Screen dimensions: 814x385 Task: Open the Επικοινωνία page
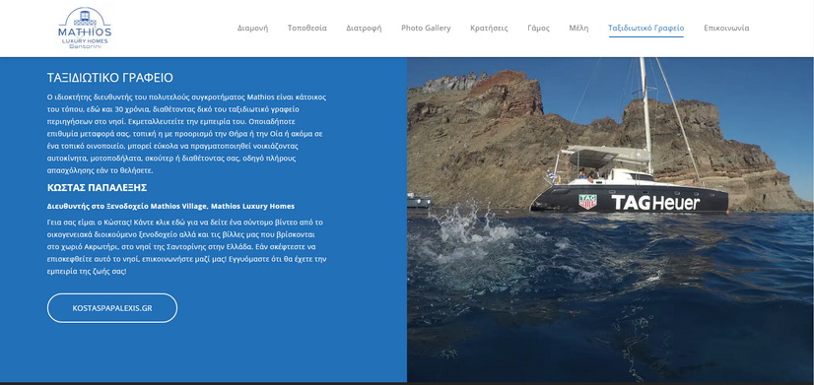726,28
